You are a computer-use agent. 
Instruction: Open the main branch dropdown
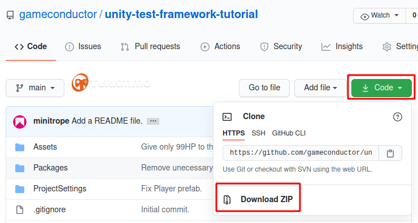(x=35, y=88)
